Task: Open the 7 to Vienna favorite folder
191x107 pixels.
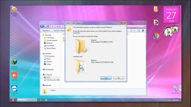Action: click(x=50, y=38)
